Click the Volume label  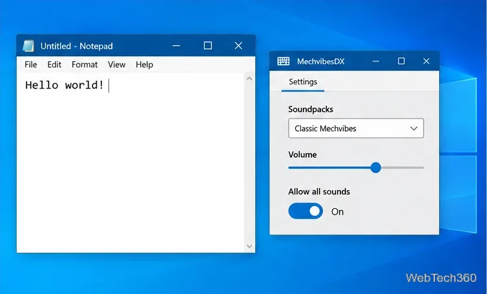tap(302, 154)
